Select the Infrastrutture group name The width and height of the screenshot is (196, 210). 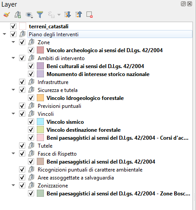tap(53, 82)
